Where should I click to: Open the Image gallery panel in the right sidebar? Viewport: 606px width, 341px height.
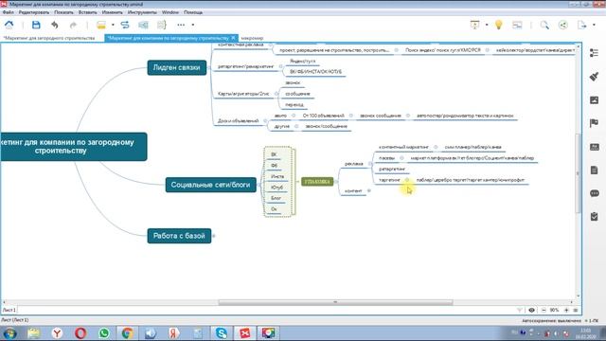click(594, 100)
